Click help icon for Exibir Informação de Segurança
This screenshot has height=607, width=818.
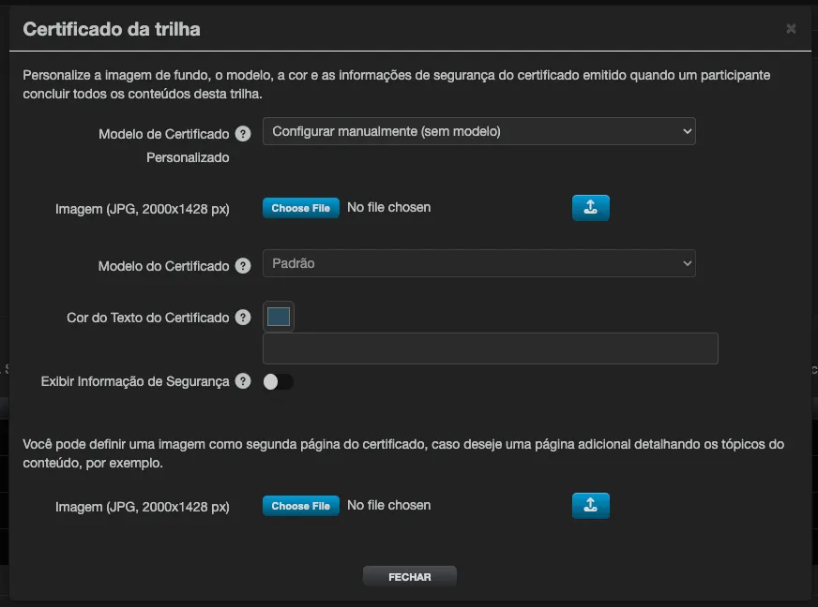(243, 381)
